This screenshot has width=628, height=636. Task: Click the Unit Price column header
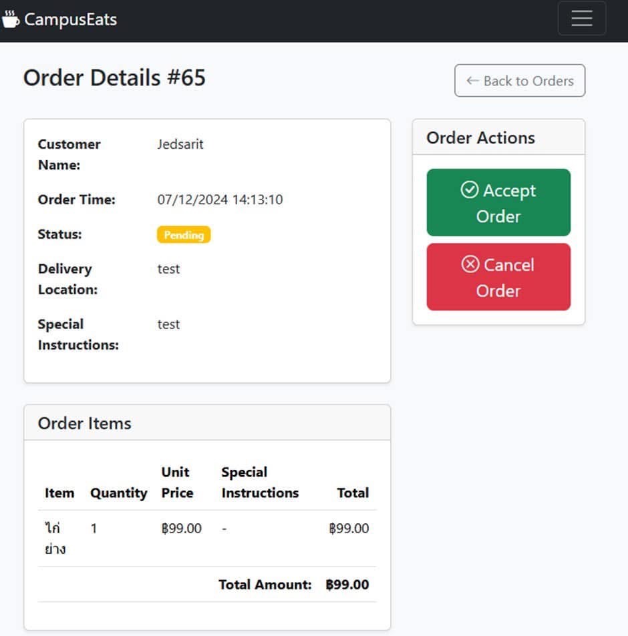click(x=176, y=483)
